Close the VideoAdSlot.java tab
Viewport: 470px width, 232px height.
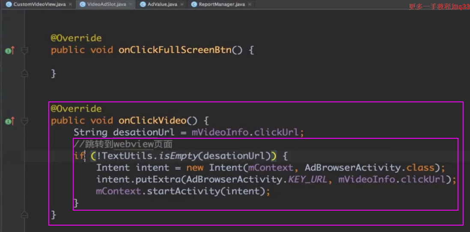(x=131, y=4)
